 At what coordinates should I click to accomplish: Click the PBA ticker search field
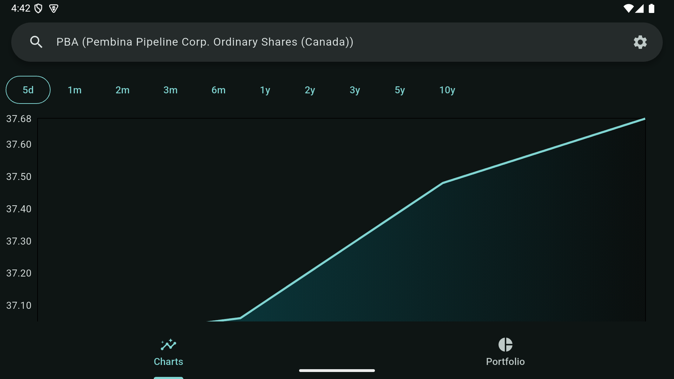coord(205,42)
